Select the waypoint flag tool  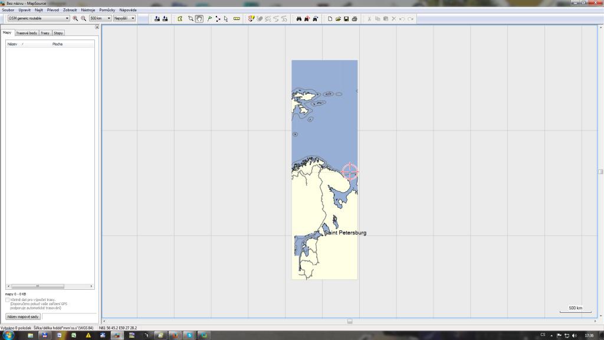click(209, 18)
